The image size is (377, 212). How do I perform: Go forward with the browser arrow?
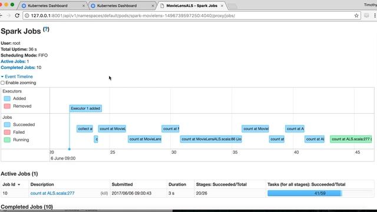[9, 16]
